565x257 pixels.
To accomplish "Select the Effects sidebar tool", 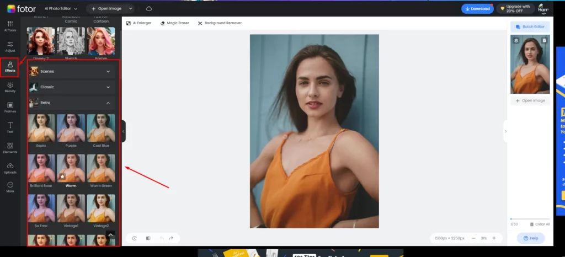I will click(x=10, y=67).
